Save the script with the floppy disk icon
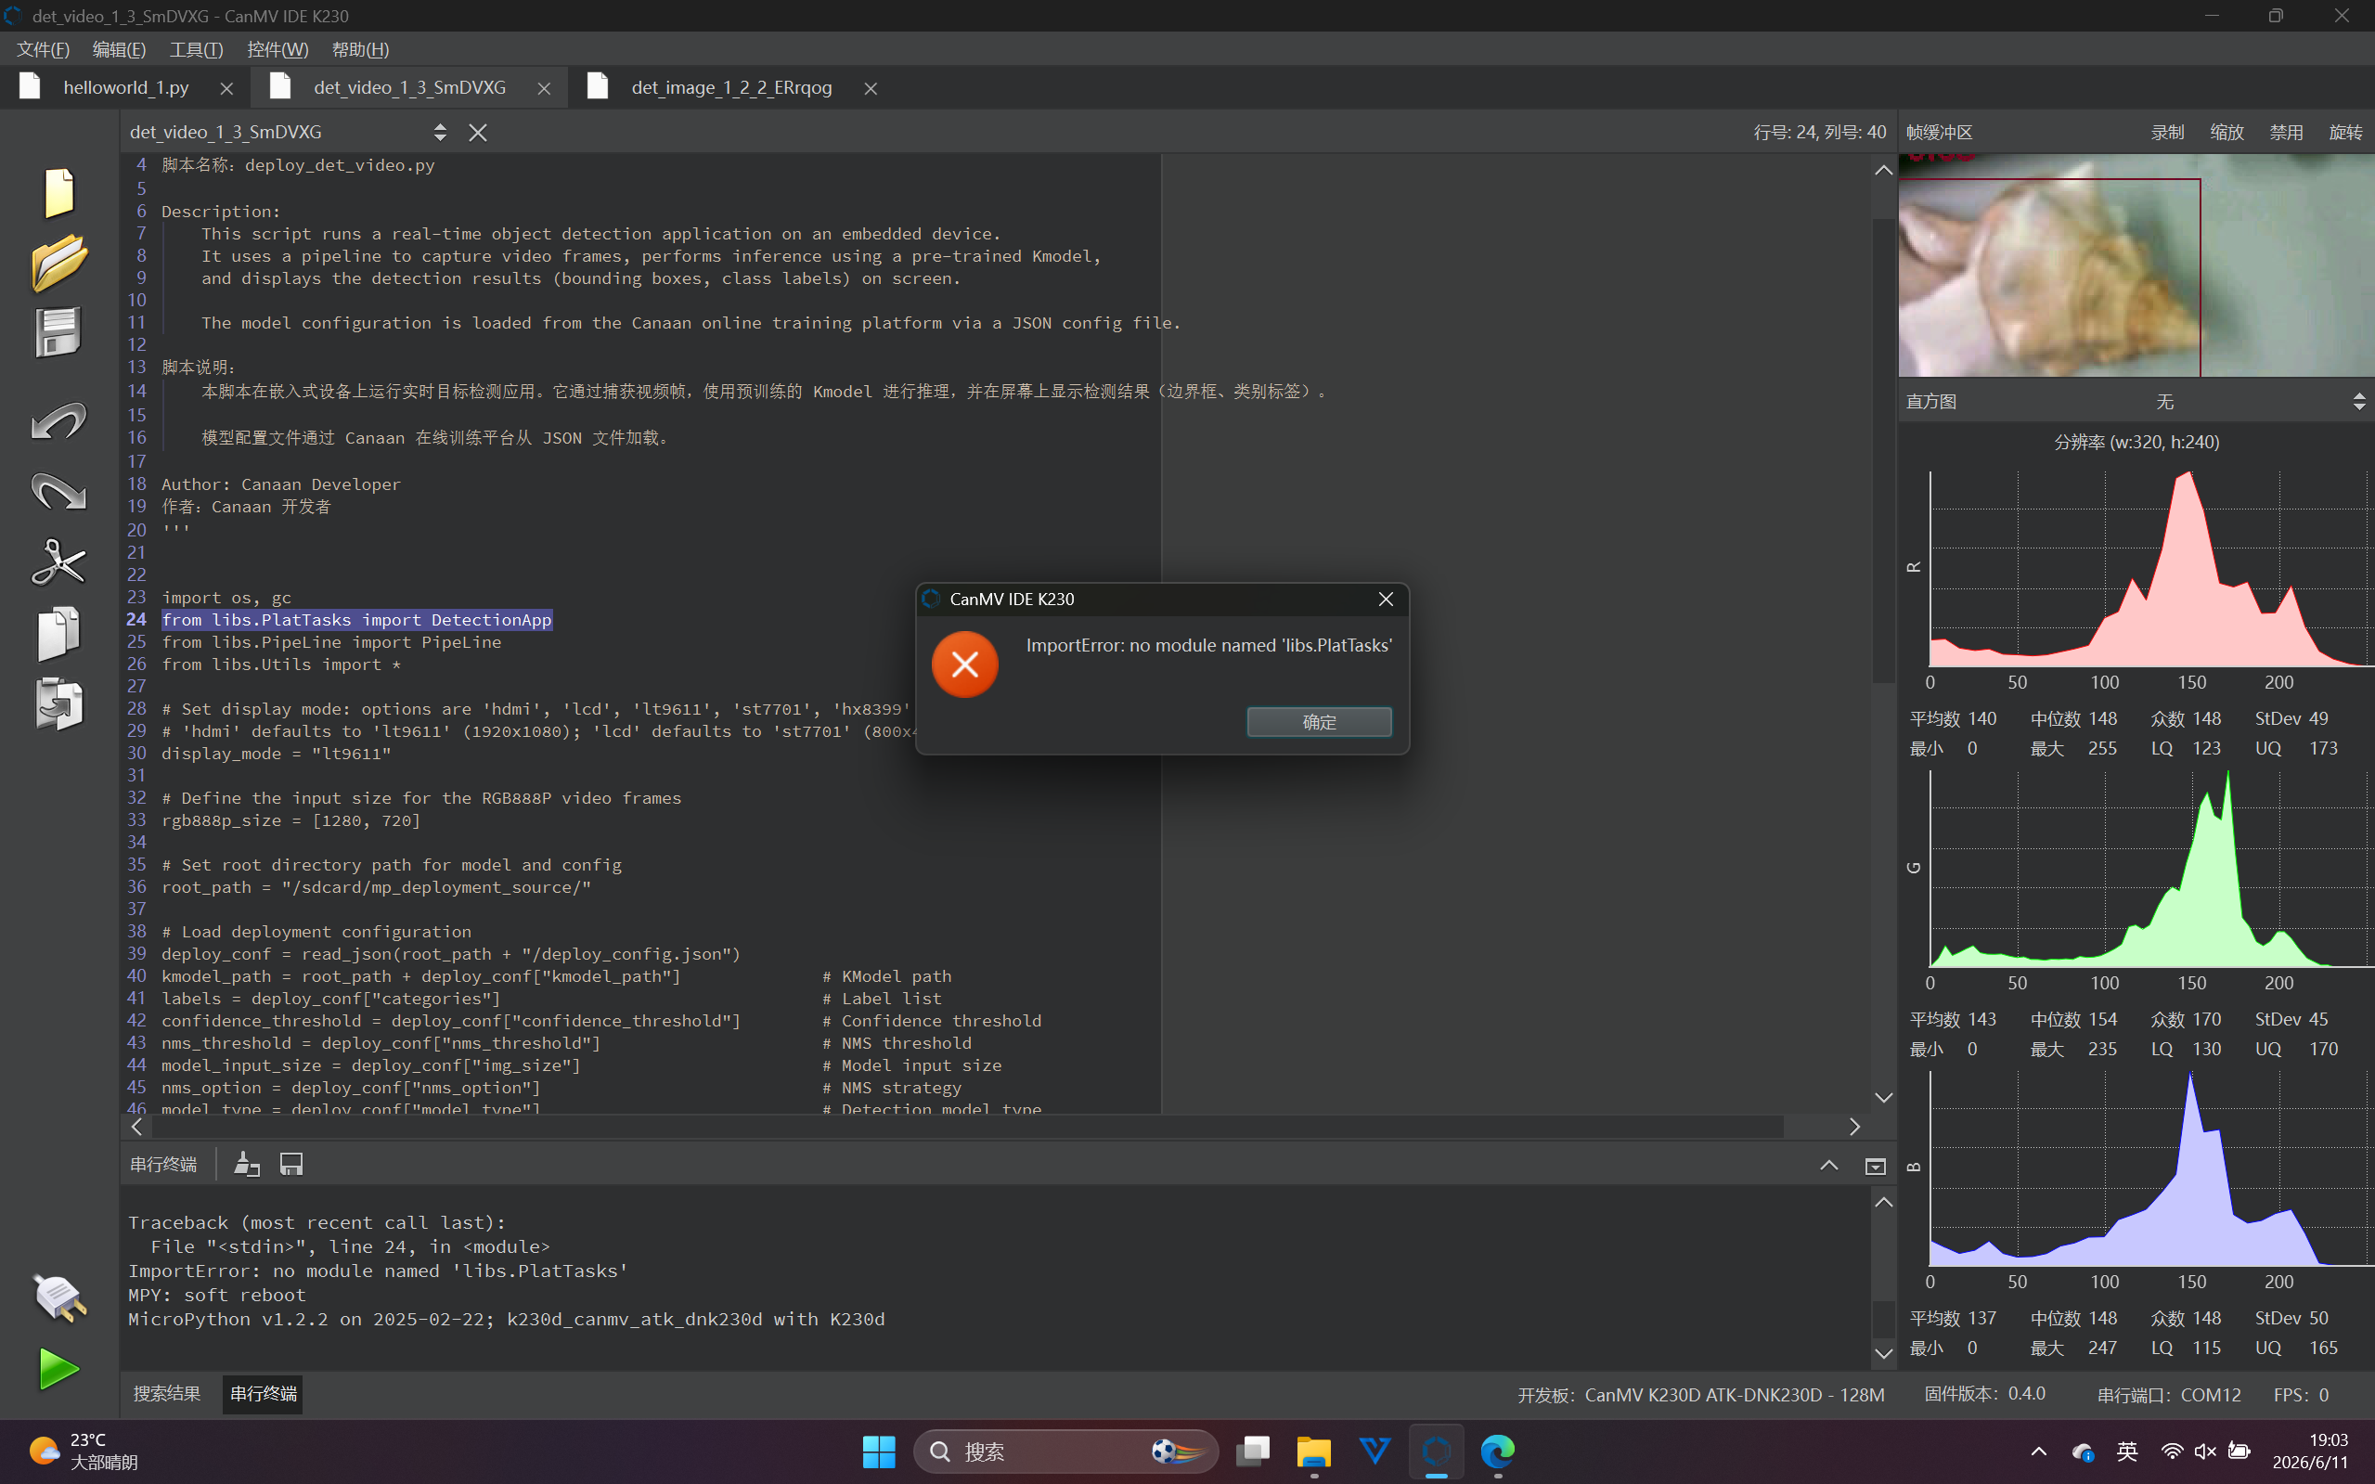The width and height of the screenshot is (2375, 1484). tap(58, 331)
